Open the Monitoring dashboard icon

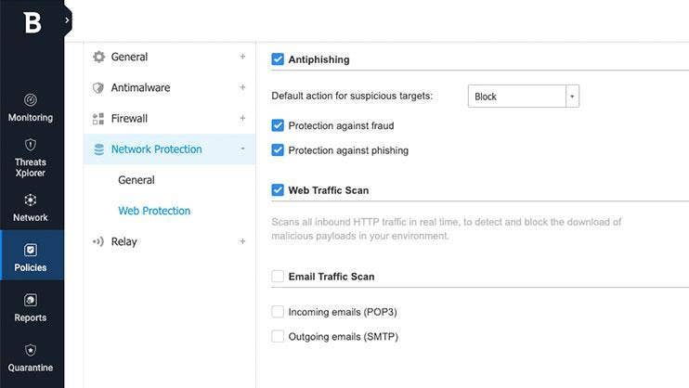pos(31,98)
